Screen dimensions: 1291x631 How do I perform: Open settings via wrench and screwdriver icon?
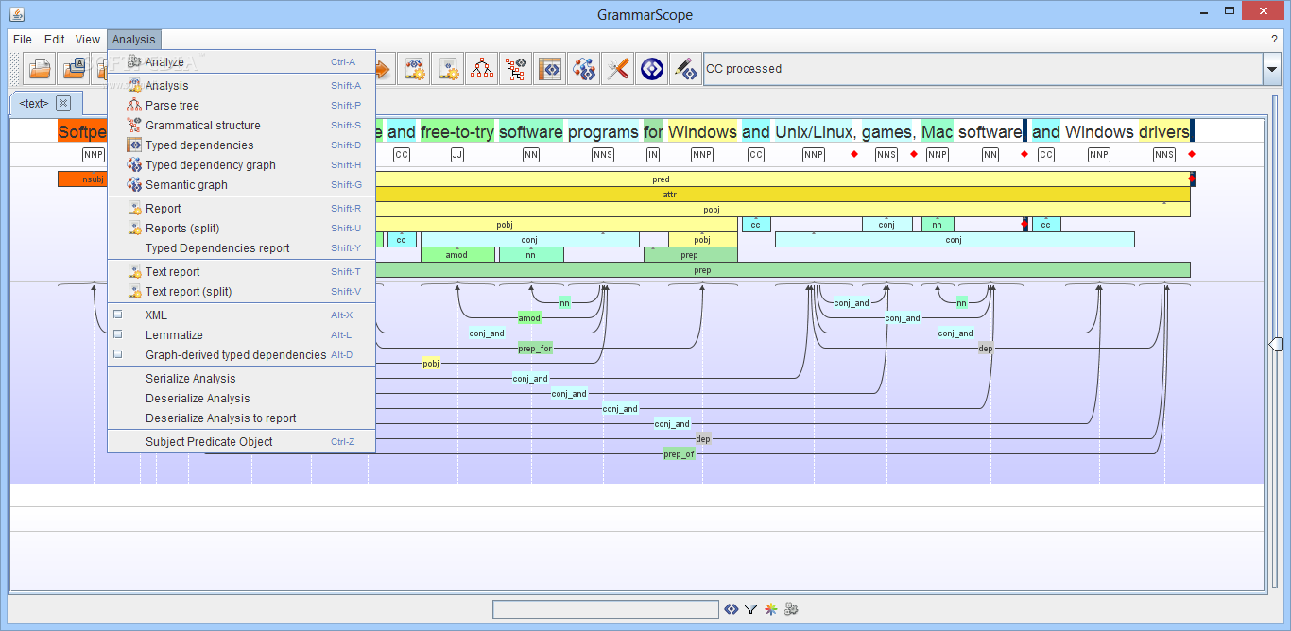pyautogui.click(x=618, y=69)
